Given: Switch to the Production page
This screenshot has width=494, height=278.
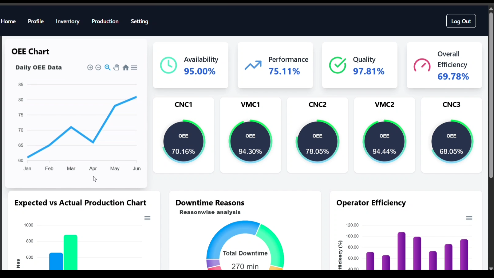Looking at the screenshot, I should [x=105, y=21].
